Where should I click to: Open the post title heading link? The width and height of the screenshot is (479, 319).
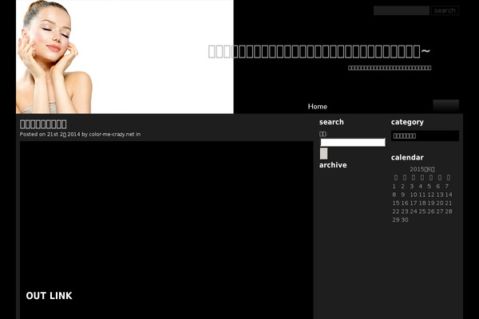click(x=43, y=124)
